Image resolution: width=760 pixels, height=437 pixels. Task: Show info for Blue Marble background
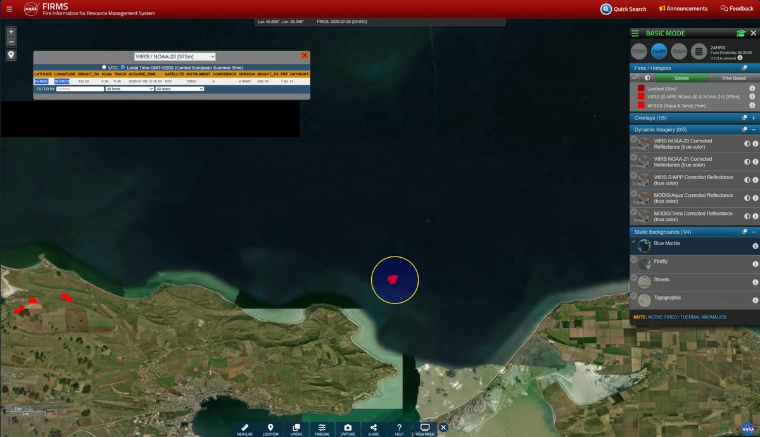point(755,246)
